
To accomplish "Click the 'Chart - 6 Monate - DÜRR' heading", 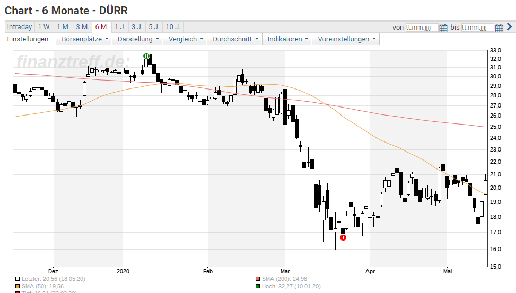I will pyautogui.click(x=66, y=11).
